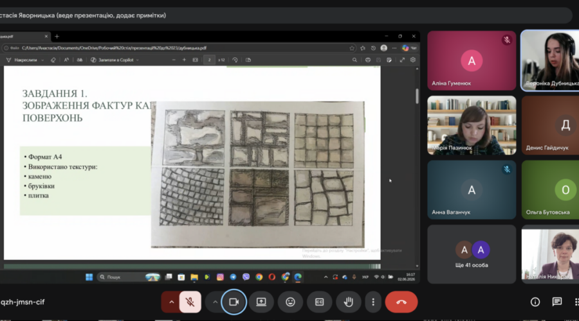Toggle page view layout icon

coord(248,60)
